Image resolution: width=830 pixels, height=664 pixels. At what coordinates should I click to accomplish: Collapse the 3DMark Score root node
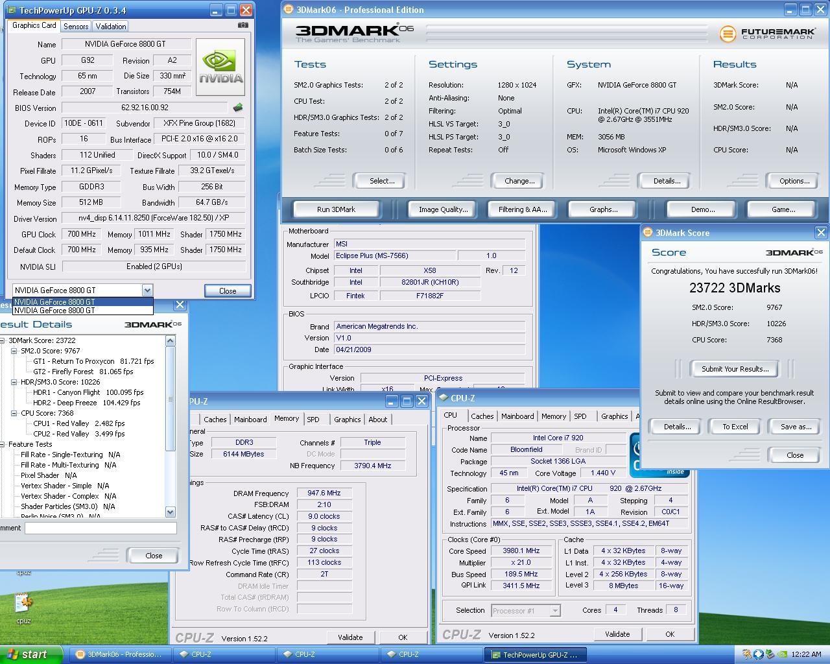click(x=2, y=340)
